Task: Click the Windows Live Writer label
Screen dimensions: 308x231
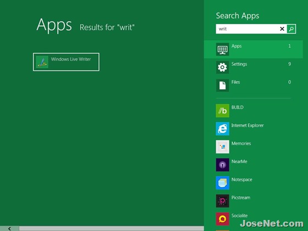Action: pos(71,59)
